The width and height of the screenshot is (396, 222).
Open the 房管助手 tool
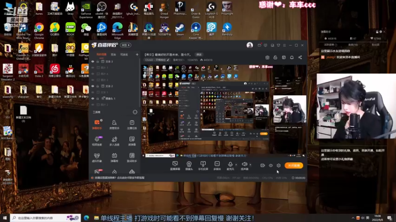click(114, 124)
